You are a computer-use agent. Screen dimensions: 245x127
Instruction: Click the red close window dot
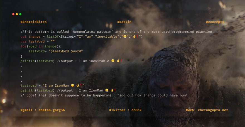13,14
